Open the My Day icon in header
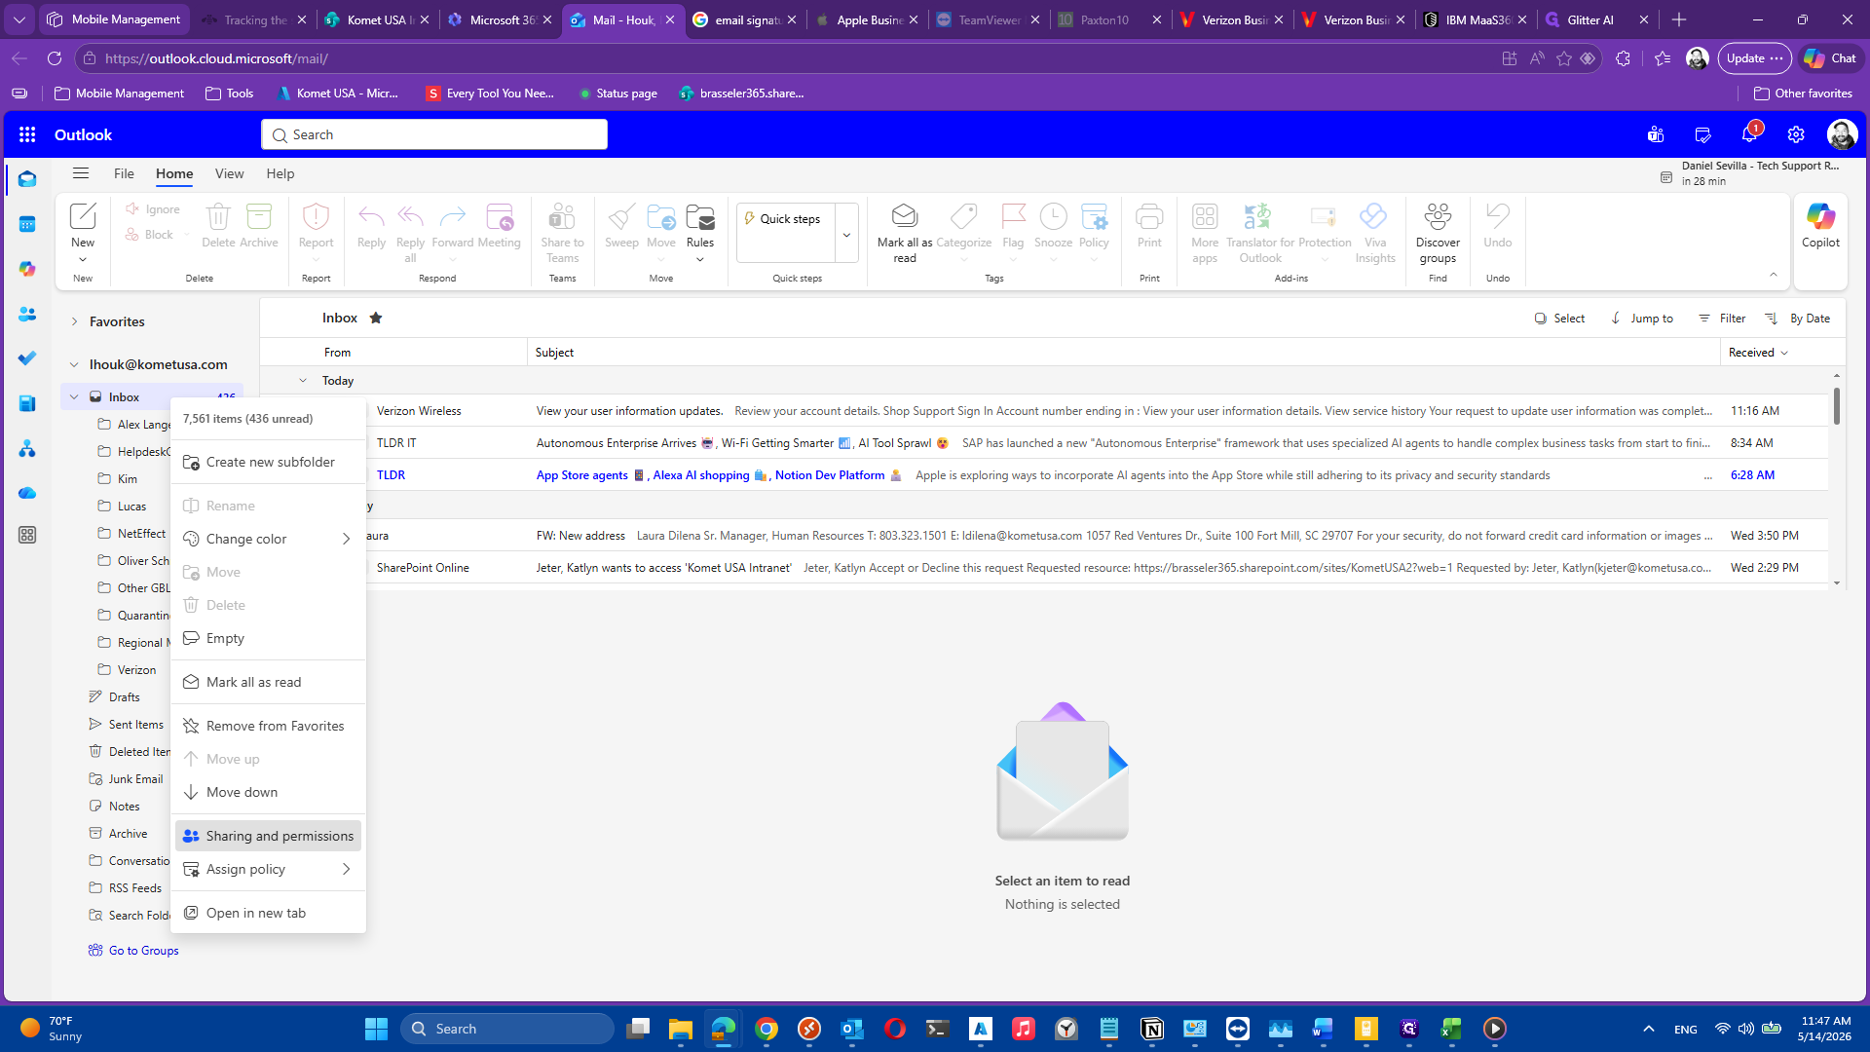This screenshot has height=1052, width=1870. [1702, 134]
